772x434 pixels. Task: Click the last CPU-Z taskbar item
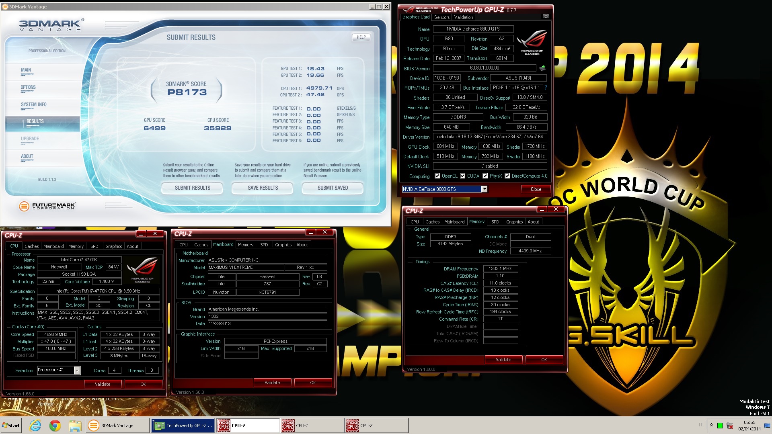click(376, 426)
